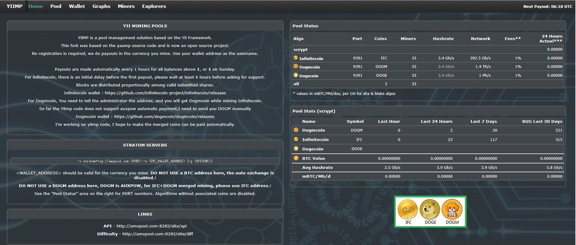
Task: Click the Algo column header
Action: pos(298,38)
